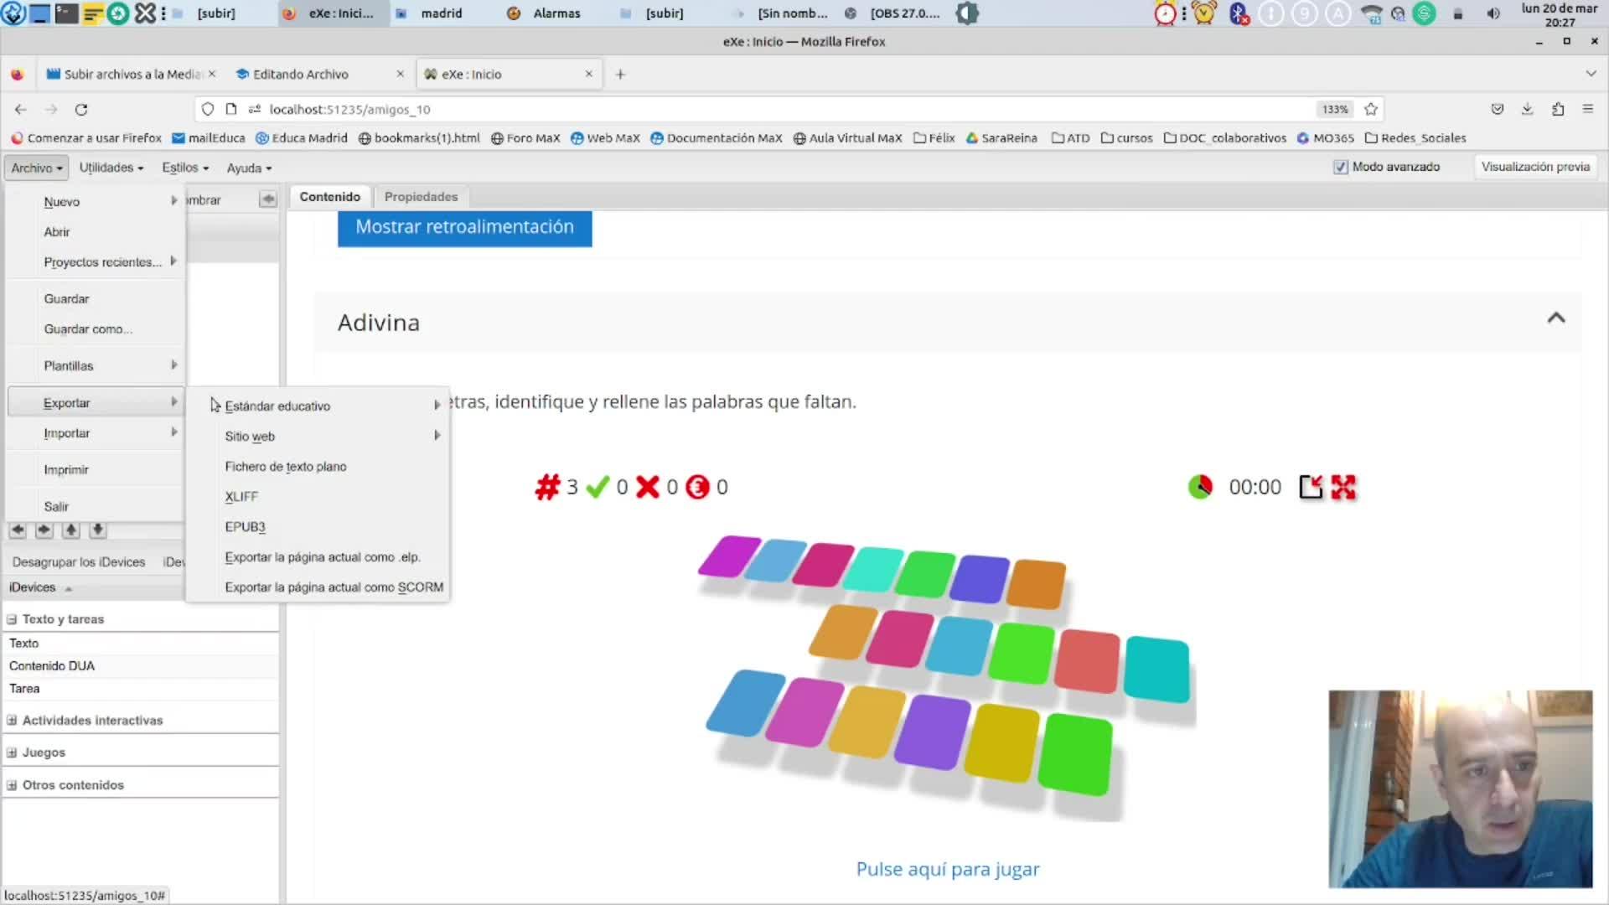Click the promote left arrow icon

[x=18, y=530]
